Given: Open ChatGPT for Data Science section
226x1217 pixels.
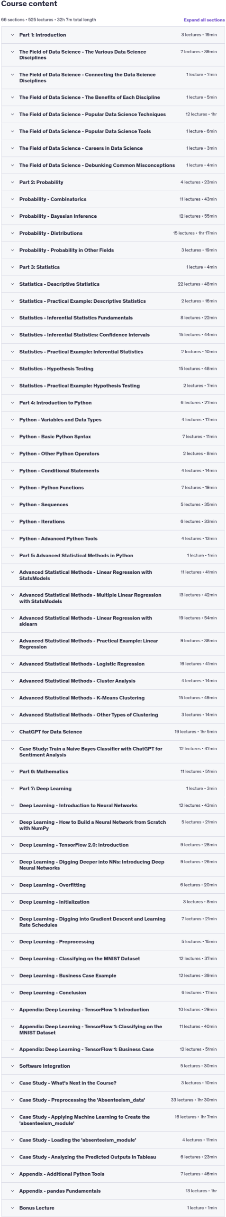Looking at the screenshot, I should point(113,732).
